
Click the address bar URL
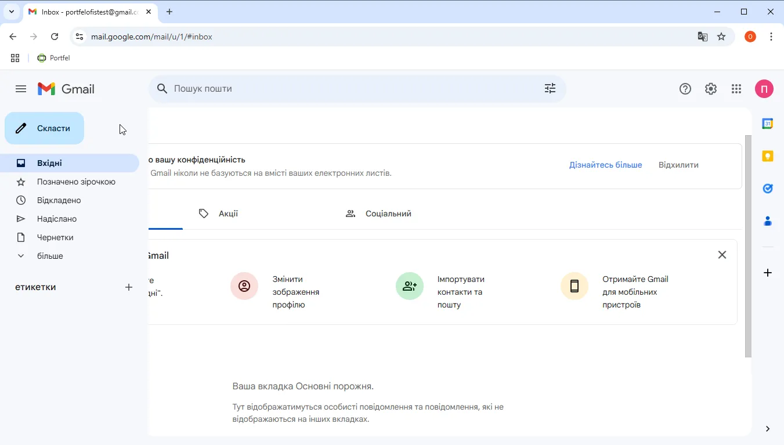coord(151,37)
